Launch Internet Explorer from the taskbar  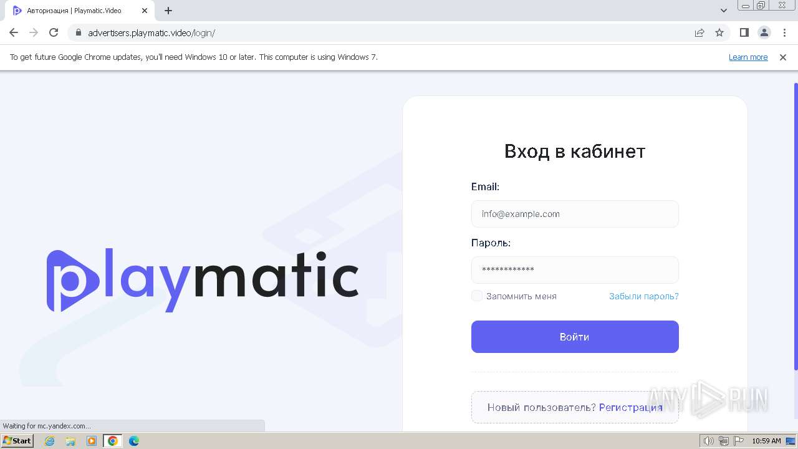[50, 441]
